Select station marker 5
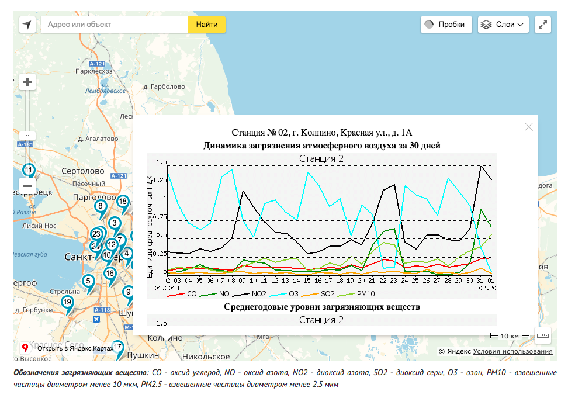The image size is (568, 398). (x=88, y=281)
